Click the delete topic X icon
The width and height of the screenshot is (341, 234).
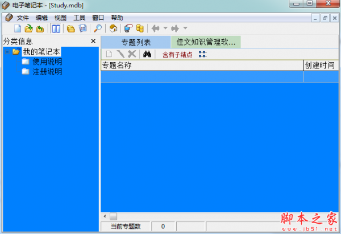(x=132, y=54)
